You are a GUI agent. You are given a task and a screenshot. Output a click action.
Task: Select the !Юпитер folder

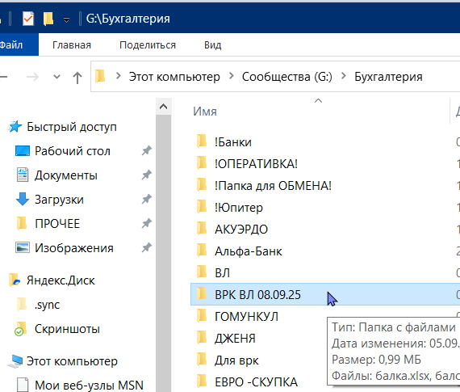(239, 208)
